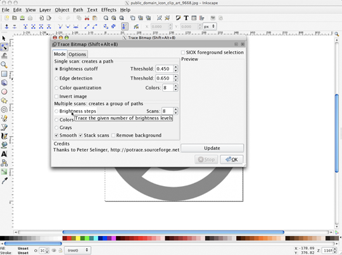The image size is (342, 255).
Task: Enable the Invert image checkbox
Action: [56, 96]
